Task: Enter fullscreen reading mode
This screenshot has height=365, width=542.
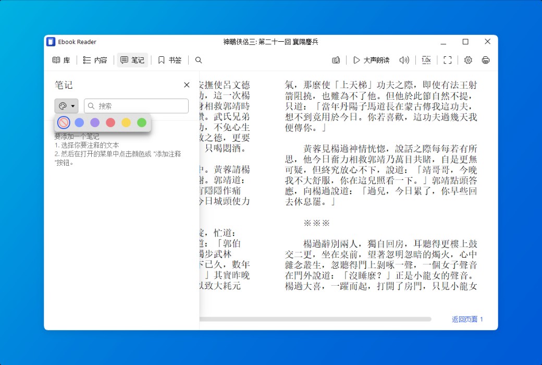Action: click(447, 60)
